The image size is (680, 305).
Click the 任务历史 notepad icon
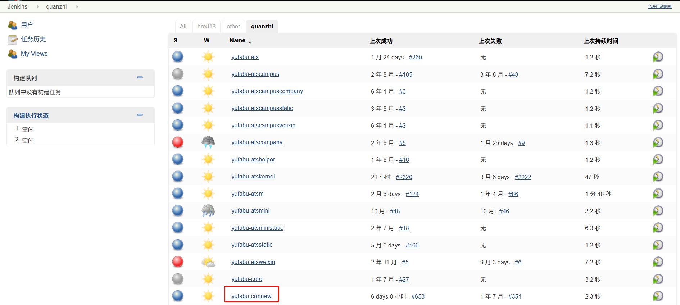point(13,39)
